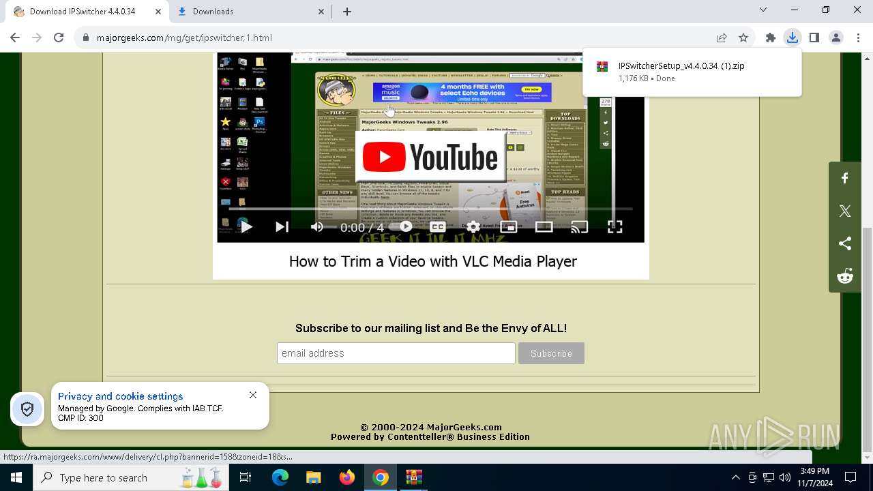The image size is (873, 491).
Task: Launch Firefox from taskbar
Action: 347,477
